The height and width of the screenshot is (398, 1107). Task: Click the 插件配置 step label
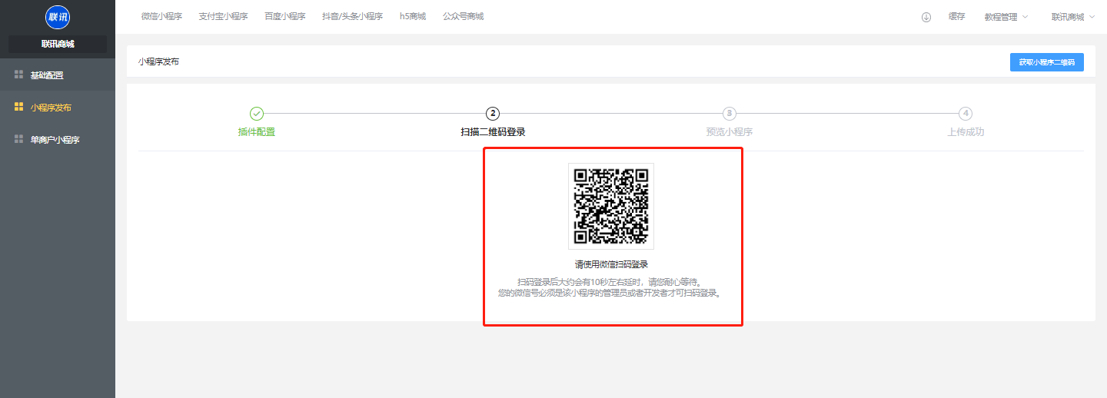257,132
